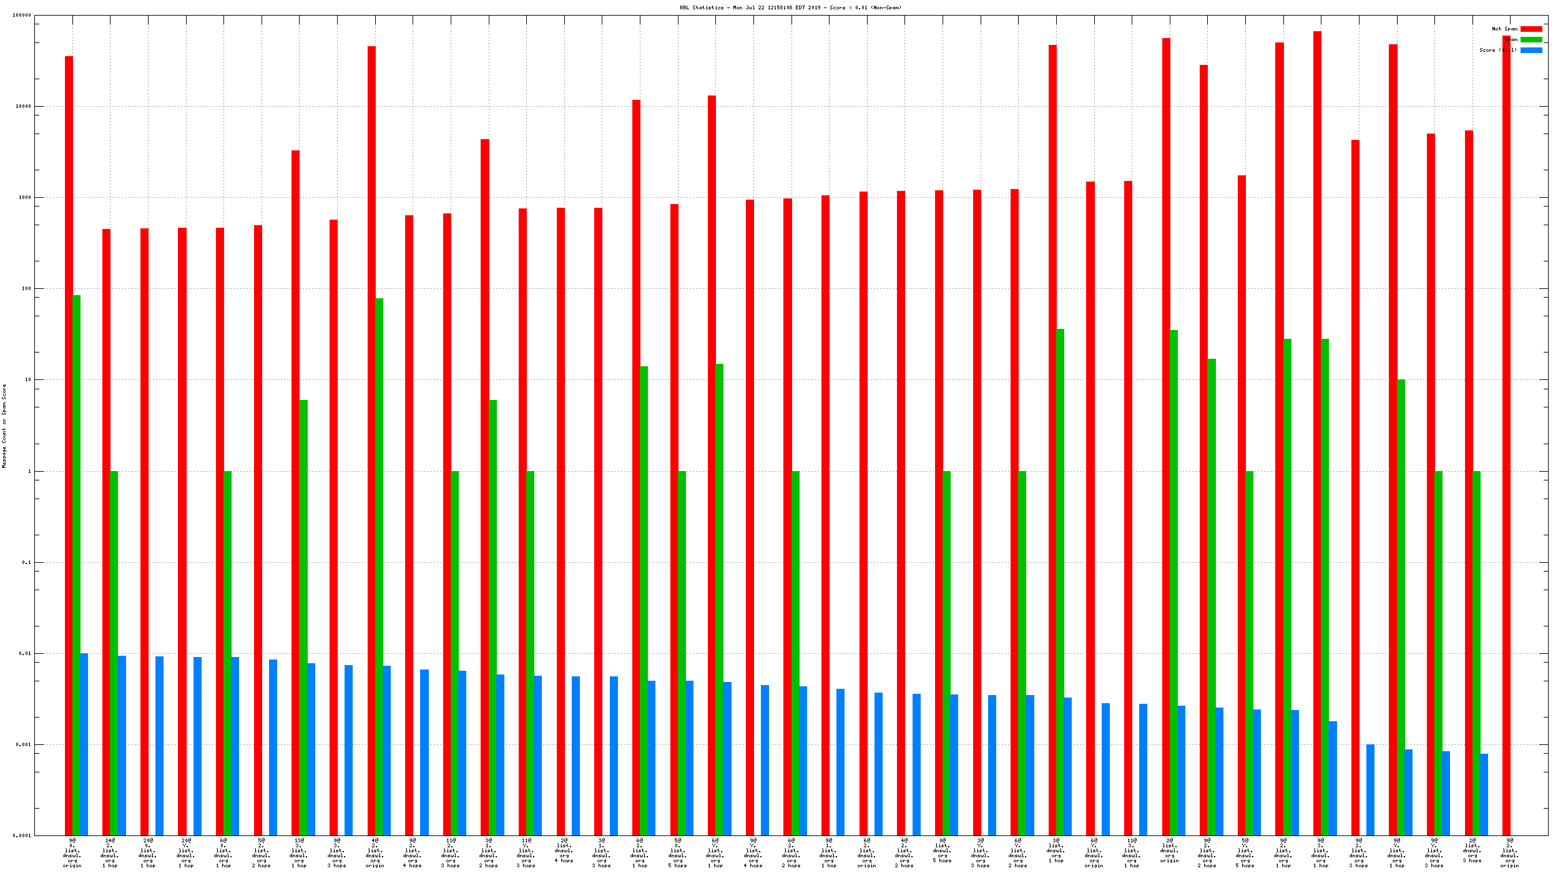Click the rightmost blue Score bar
This screenshot has width=1558, height=876.
tap(1484, 794)
